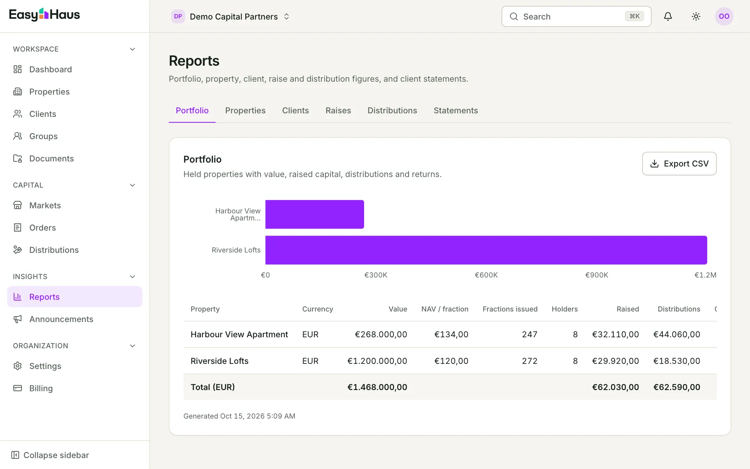This screenshot has width=750, height=469.
Task: Open the Dashboard icon in sidebar
Action: click(18, 69)
